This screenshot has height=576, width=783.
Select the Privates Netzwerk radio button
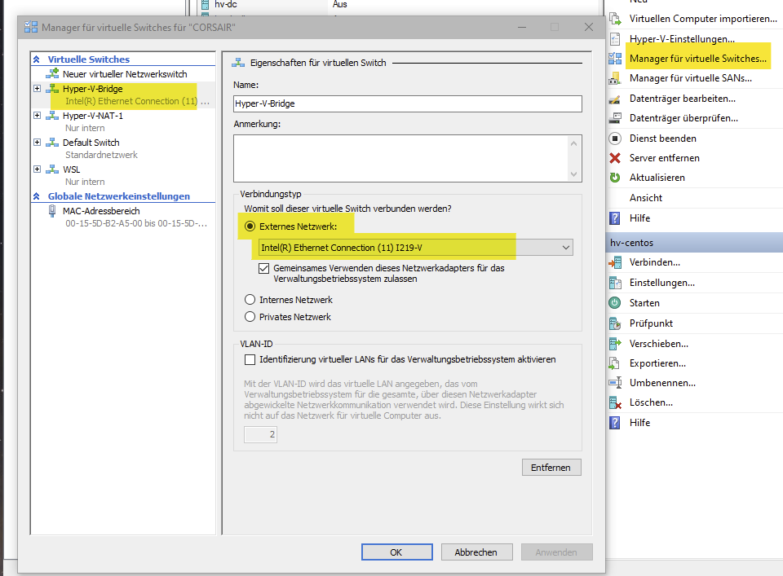point(250,317)
